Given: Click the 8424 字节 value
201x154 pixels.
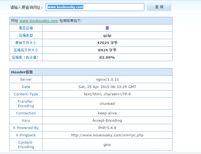Looking at the screenshot, I should [107, 50].
